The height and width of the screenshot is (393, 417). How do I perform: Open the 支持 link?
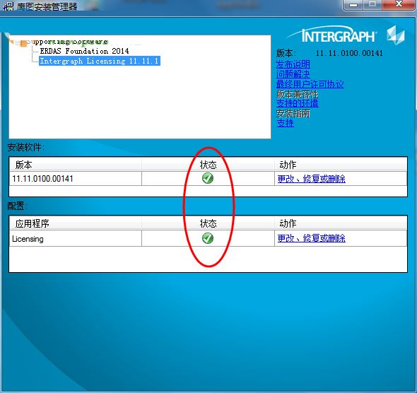click(285, 123)
